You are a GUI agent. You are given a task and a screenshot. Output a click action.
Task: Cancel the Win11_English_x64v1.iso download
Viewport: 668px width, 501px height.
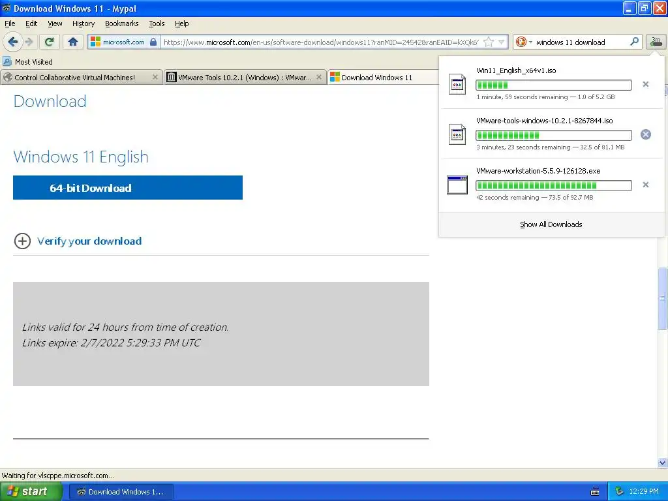click(x=645, y=84)
